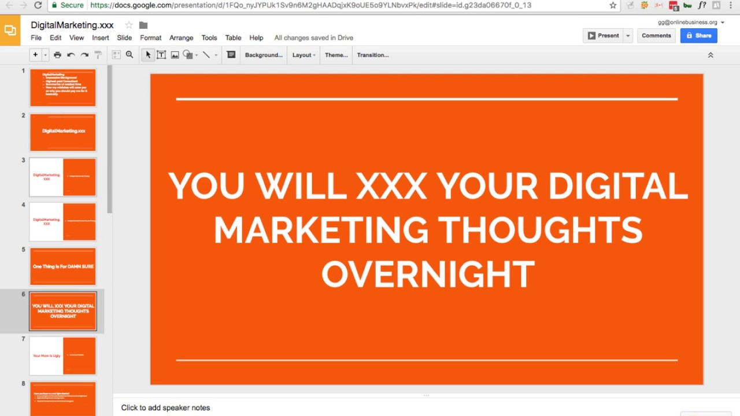The height and width of the screenshot is (416, 740).
Task: Select the line tool
Action: (206, 55)
